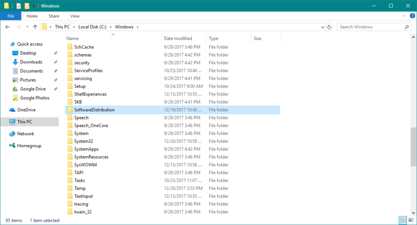417x225 pixels.
Task: Click Local Disk (C:) breadcrumb
Action: point(92,27)
